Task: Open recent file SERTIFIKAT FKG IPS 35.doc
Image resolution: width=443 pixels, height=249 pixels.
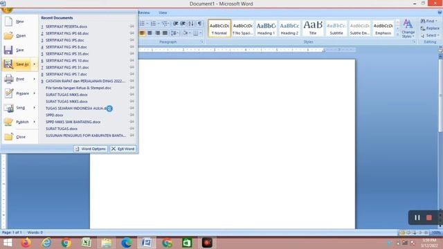Action: click(67, 54)
